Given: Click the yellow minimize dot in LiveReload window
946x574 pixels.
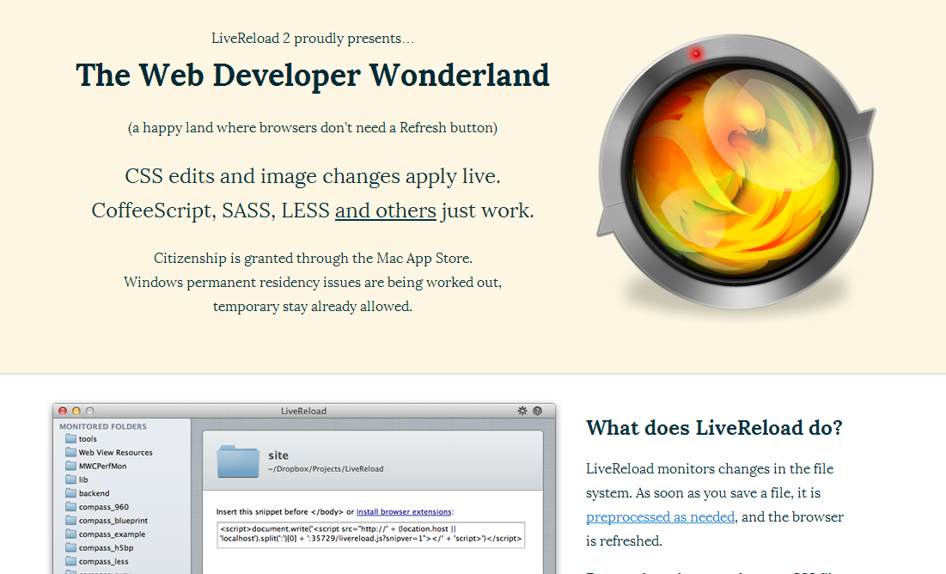Looking at the screenshot, I should click(x=76, y=411).
